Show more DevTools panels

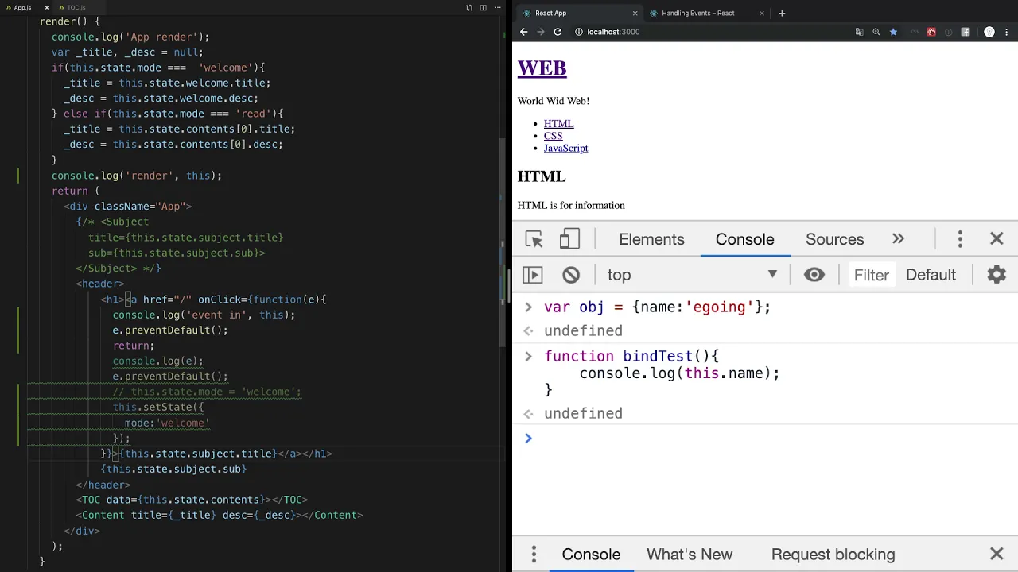[898, 239]
